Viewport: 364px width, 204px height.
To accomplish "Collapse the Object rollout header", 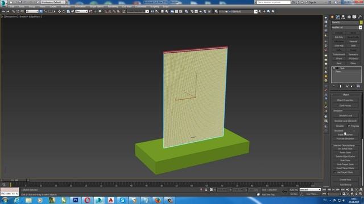I will click(346, 95).
